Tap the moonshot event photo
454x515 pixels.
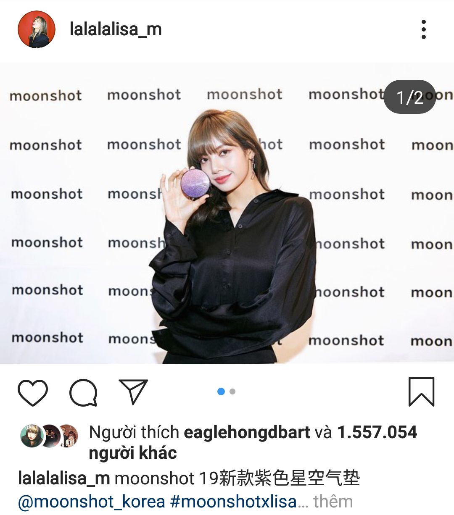pyautogui.click(x=227, y=213)
